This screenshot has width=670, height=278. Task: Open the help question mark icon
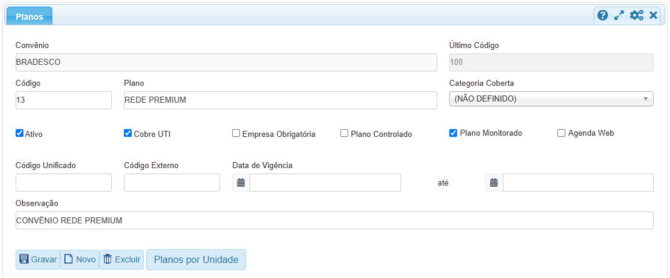[603, 16]
